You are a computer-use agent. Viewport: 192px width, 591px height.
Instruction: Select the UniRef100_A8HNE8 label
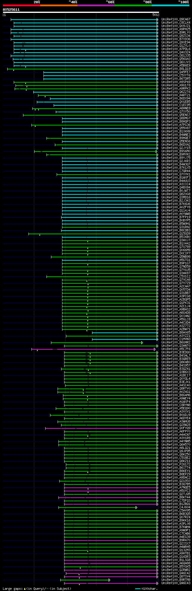tap(176, 108)
